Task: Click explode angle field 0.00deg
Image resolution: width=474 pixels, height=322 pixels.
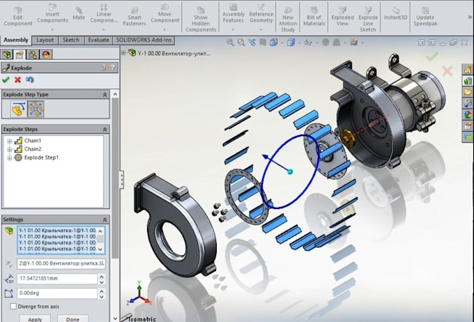Action: tap(57, 293)
